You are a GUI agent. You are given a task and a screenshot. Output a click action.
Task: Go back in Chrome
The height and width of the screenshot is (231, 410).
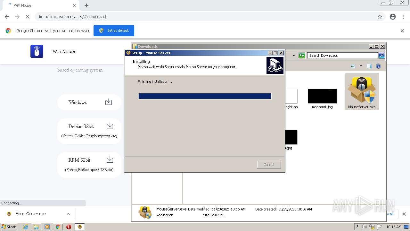pyautogui.click(x=7, y=17)
